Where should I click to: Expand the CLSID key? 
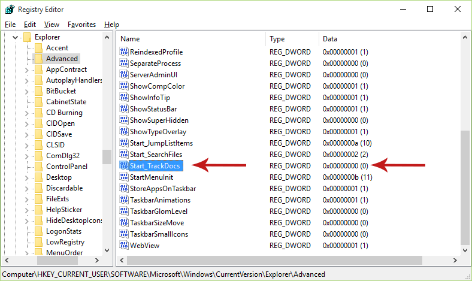click(26, 146)
